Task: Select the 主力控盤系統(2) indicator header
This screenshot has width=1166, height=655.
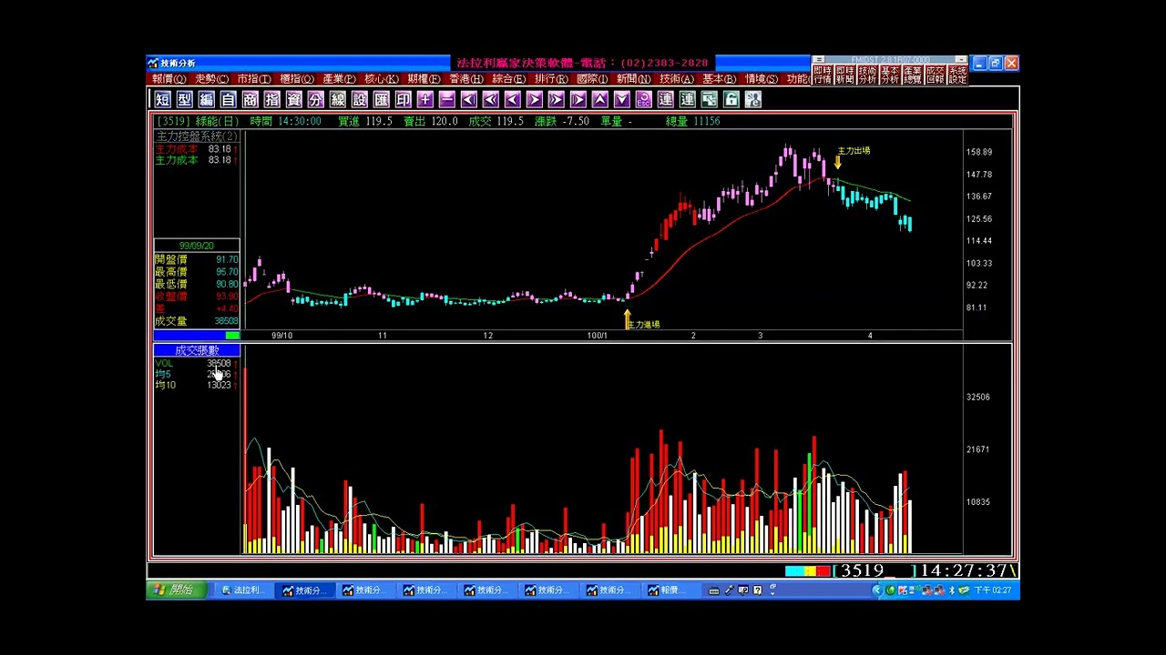Action: coord(197,136)
